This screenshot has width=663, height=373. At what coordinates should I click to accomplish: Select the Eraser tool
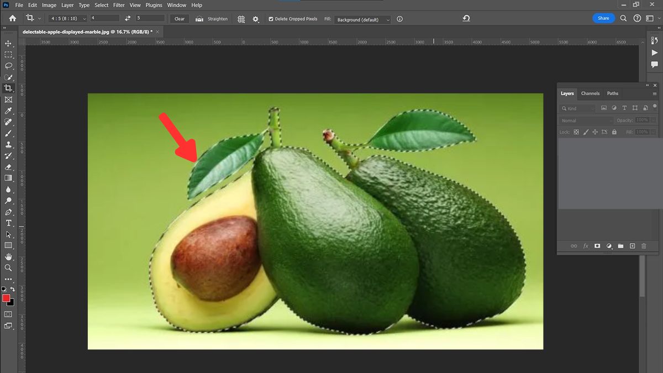point(8,167)
